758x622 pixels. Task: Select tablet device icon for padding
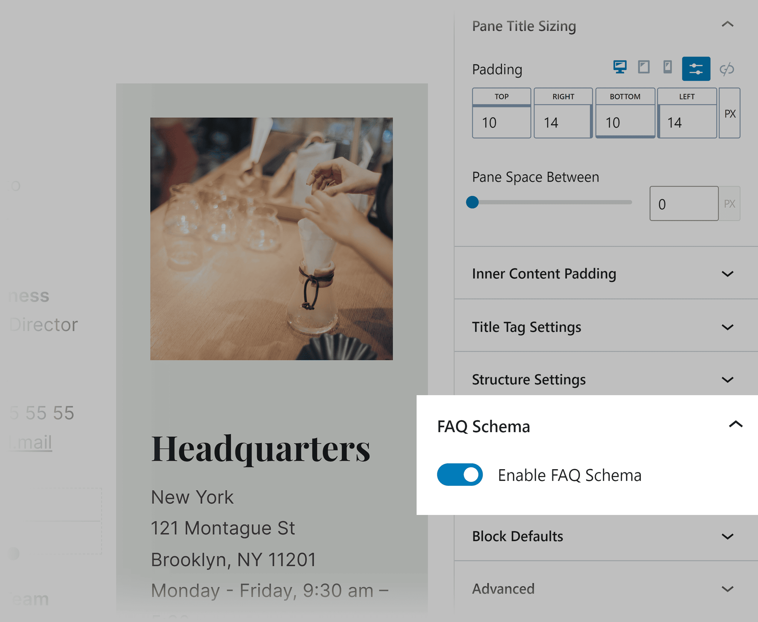click(644, 67)
